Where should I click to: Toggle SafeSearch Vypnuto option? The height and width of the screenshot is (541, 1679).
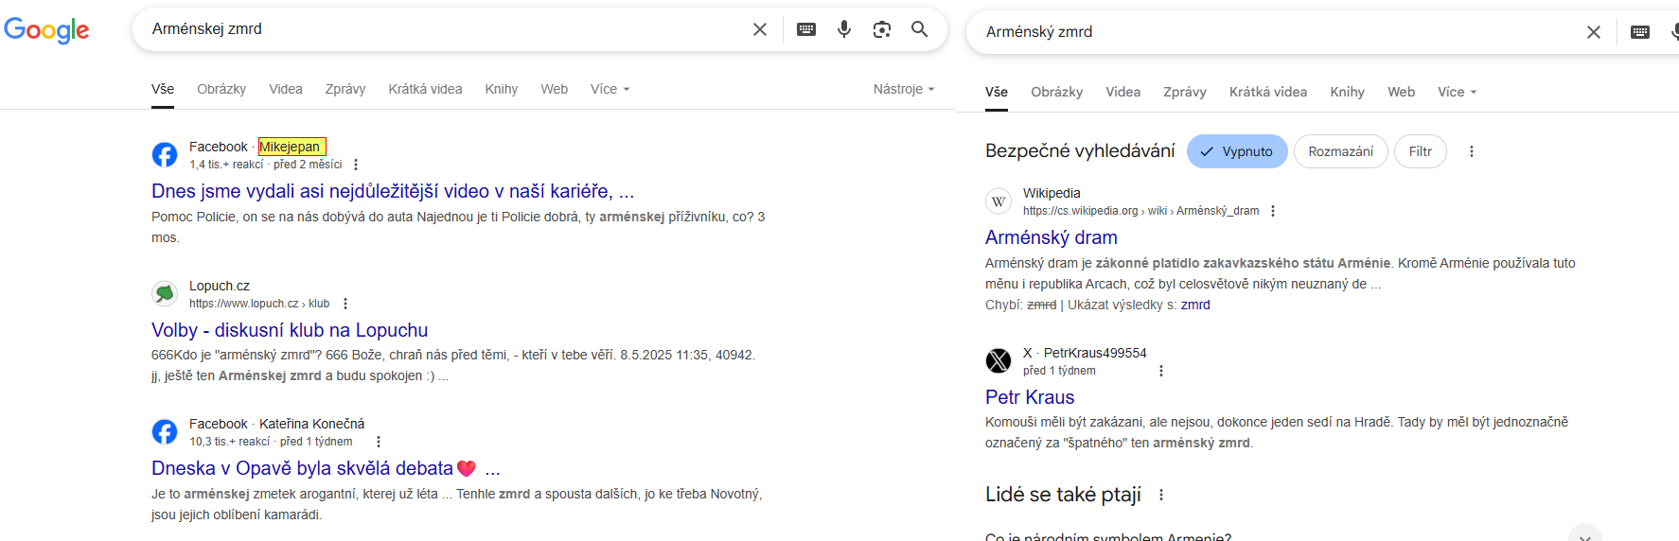[x=1237, y=151]
